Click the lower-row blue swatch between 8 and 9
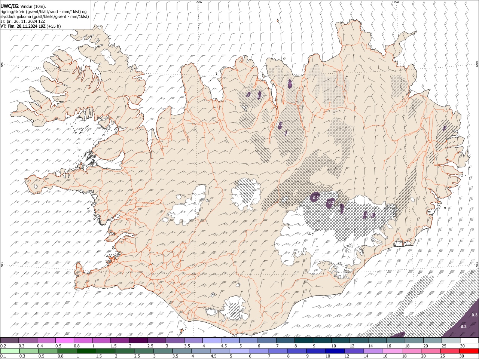Image resolution: width=479 pixels, height=359 pixels. pos(297,351)
